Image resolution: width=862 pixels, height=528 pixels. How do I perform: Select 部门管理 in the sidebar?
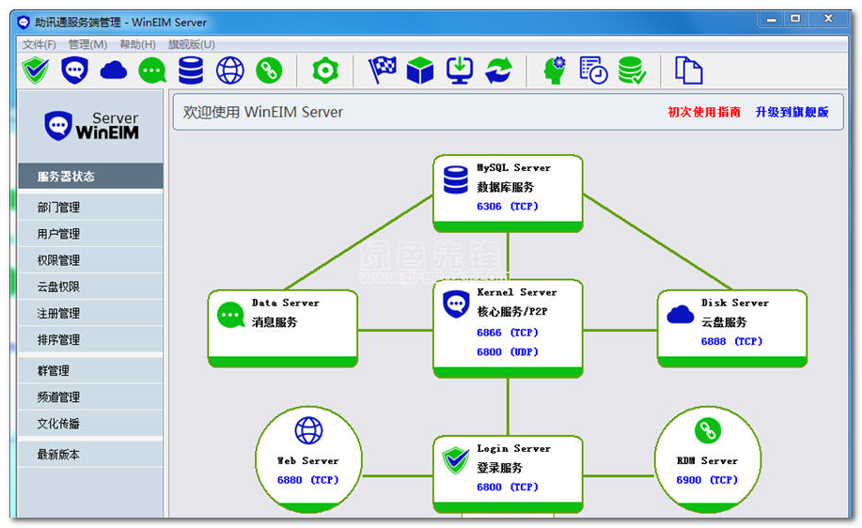coord(90,207)
